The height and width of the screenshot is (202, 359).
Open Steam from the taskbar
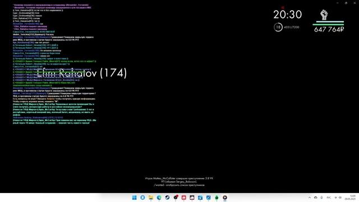(x=167, y=198)
